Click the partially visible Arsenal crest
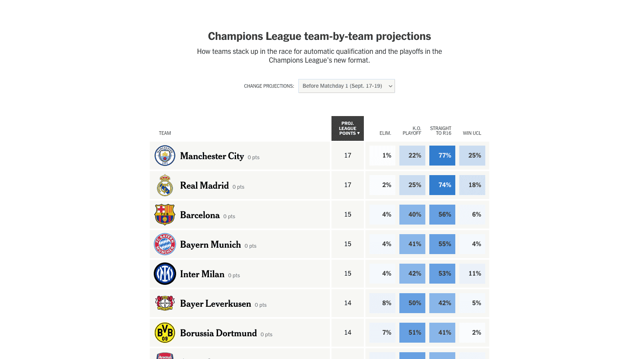Screen dimensions: 639x359 (165, 356)
